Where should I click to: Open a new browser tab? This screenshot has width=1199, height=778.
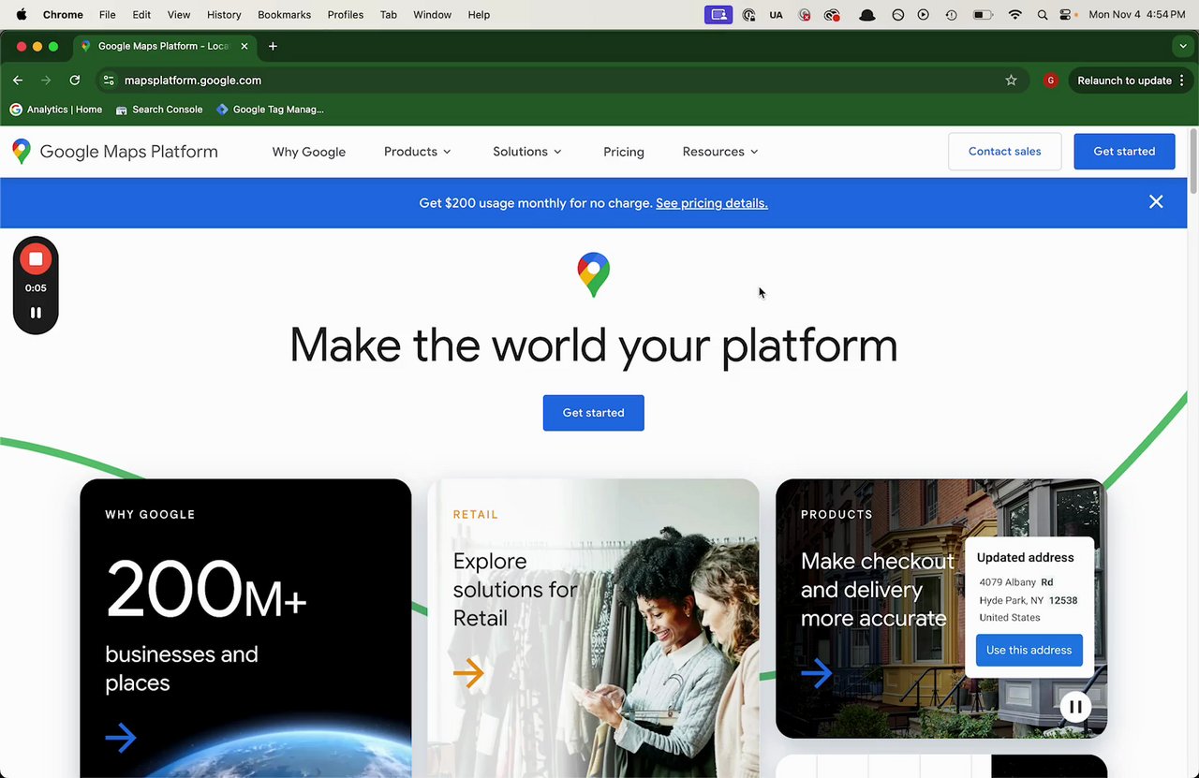click(x=273, y=46)
